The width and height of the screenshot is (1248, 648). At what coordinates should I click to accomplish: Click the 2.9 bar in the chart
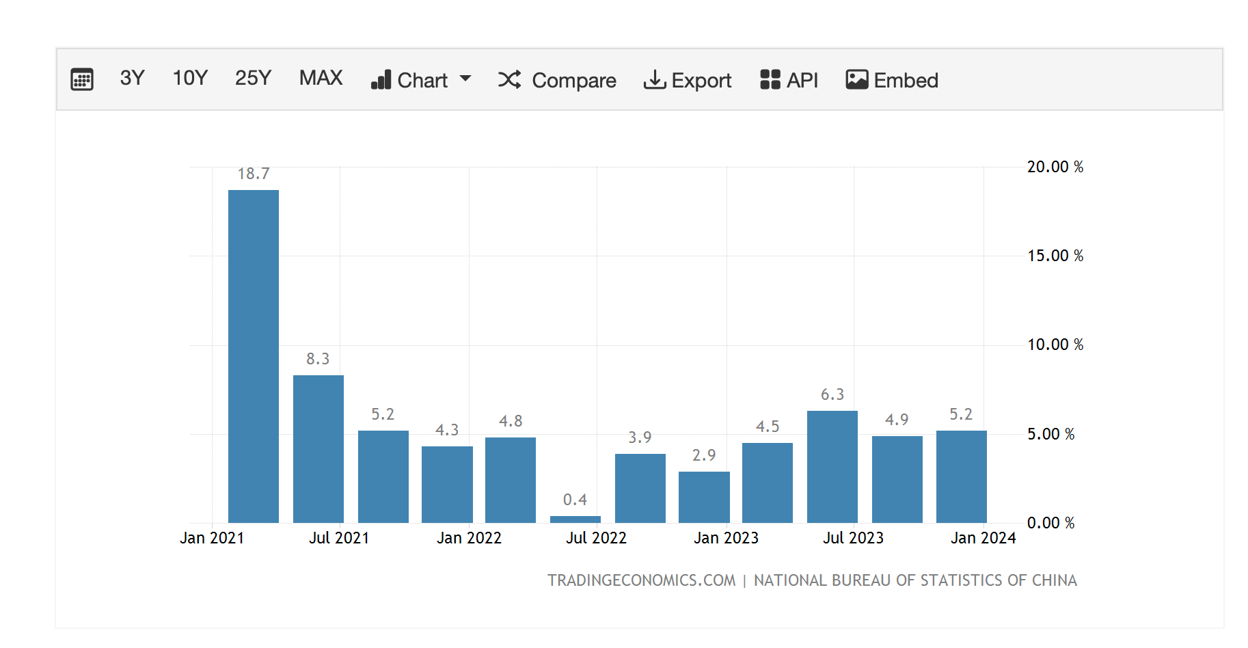click(x=704, y=497)
